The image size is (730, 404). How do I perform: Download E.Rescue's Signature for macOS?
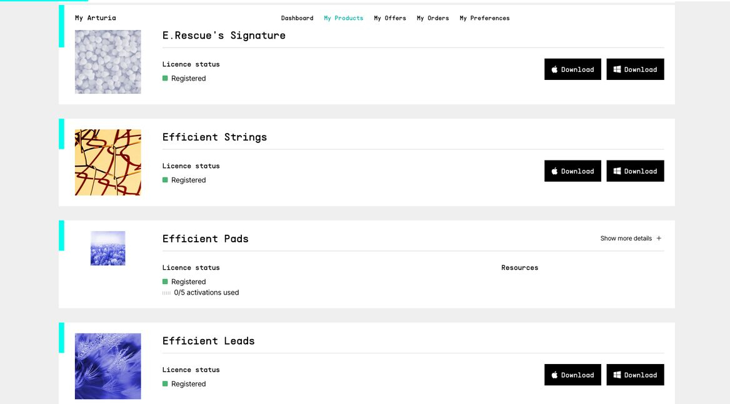tap(572, 69)
